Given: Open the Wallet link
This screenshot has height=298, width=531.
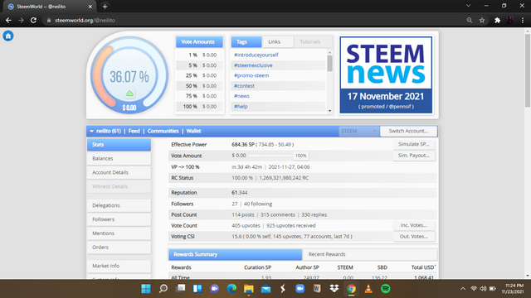Looking at the screenshot, I should pos(193,131).
